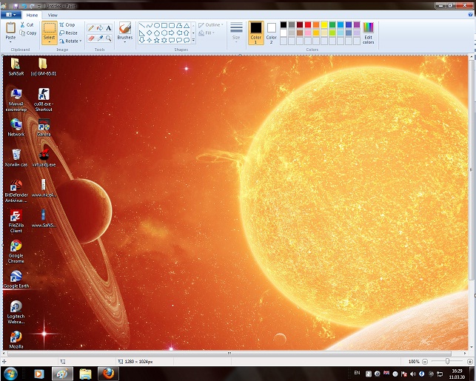Select the Eraser tool
The width and height of the screenshot is (476, 381).
[91, 38]
